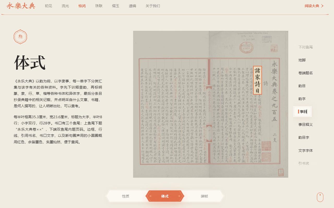Select 卷端题名 in the annotation list
The height and width of the screenshot is (208, 334).
click(306, 73)
